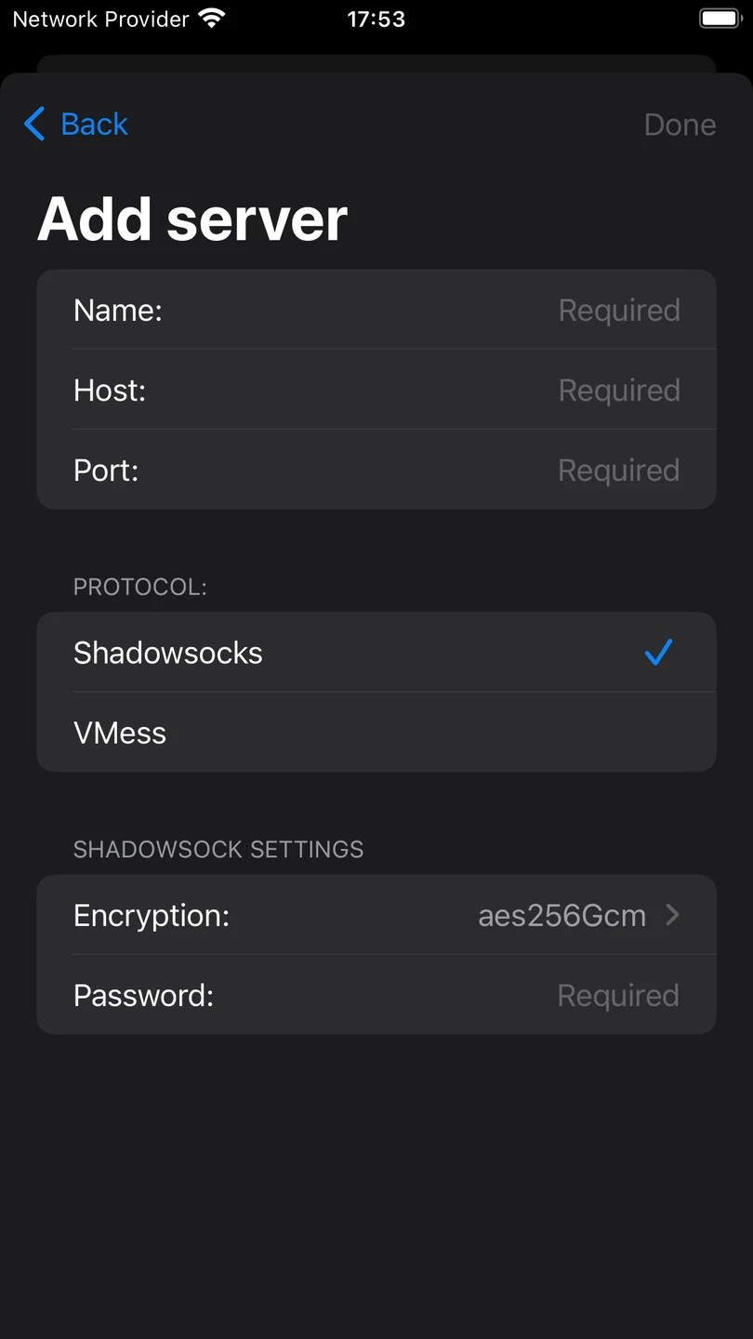Screen dimensions: 753x1339
Task: Click the blue checkmark beside Shadowsocks
Action: 658,653
